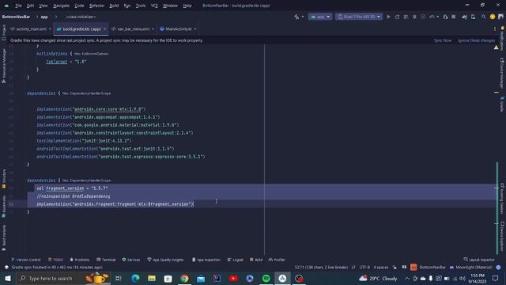Click the taskbar search box
This screenshot has height=285, width=506.
click(63, 278)
